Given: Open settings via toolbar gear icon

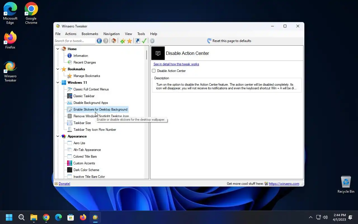Looking at the screenshot, I should 152,41.
